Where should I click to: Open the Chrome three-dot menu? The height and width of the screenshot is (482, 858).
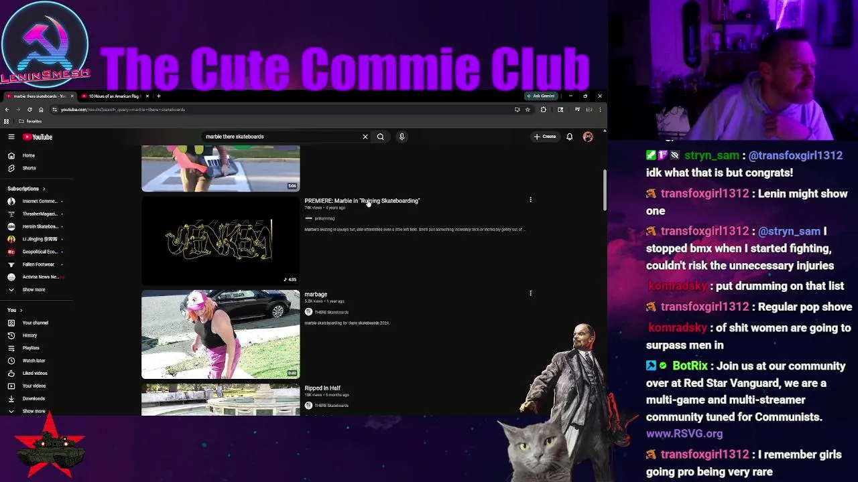coord(600,110)
